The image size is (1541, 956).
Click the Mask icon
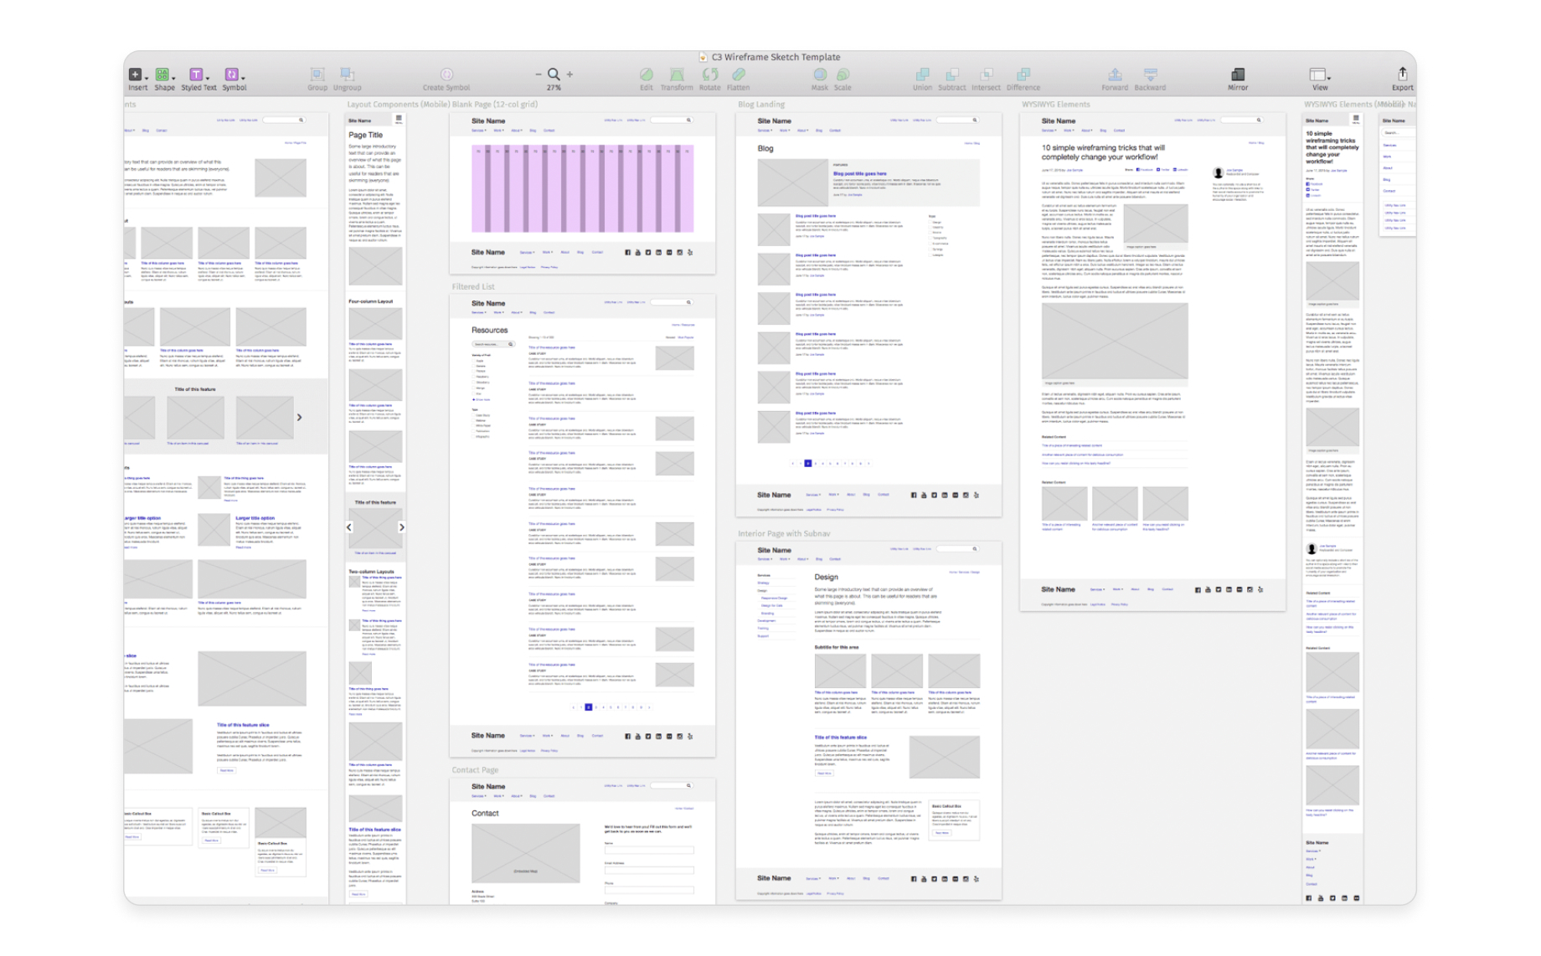[x=819, y=75]
